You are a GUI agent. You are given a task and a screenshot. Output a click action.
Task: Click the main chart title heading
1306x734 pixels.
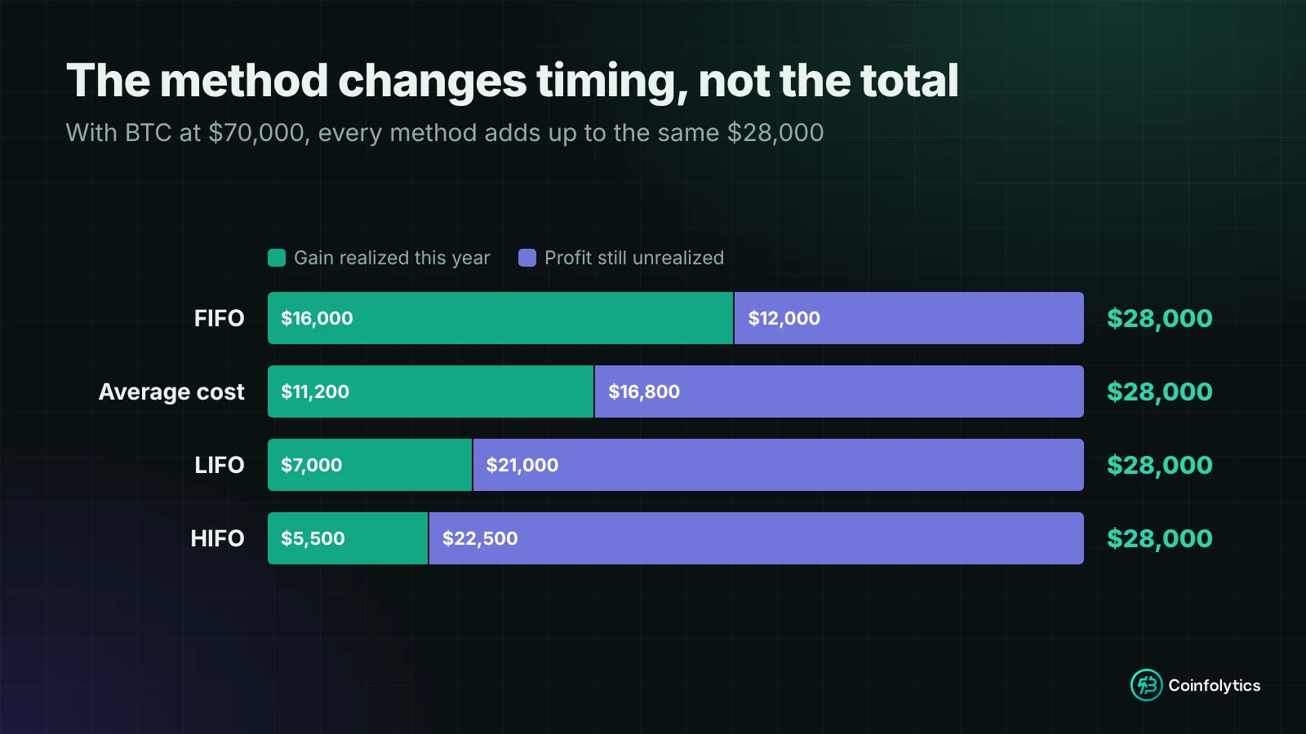513,81
